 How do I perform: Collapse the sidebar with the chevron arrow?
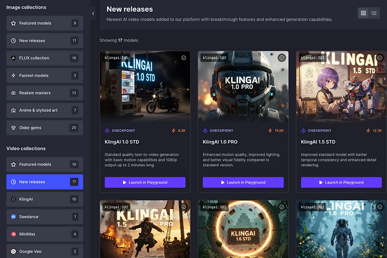point(93,13)
